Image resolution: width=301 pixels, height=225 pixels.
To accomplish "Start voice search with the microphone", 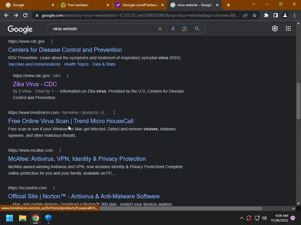I will tap(173, 29).
